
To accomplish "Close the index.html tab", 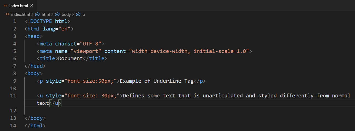I will click(x=32, y=5).
